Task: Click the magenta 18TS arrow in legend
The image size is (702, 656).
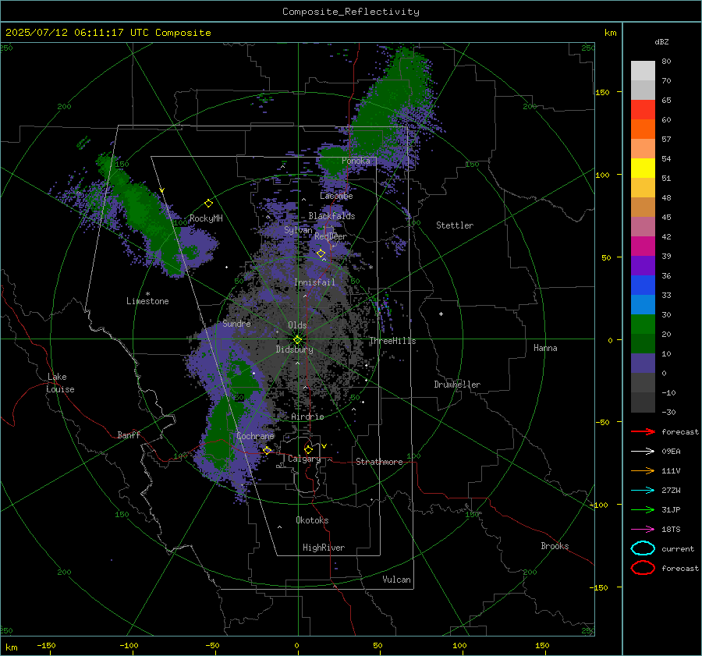Action: coord(643,530)
